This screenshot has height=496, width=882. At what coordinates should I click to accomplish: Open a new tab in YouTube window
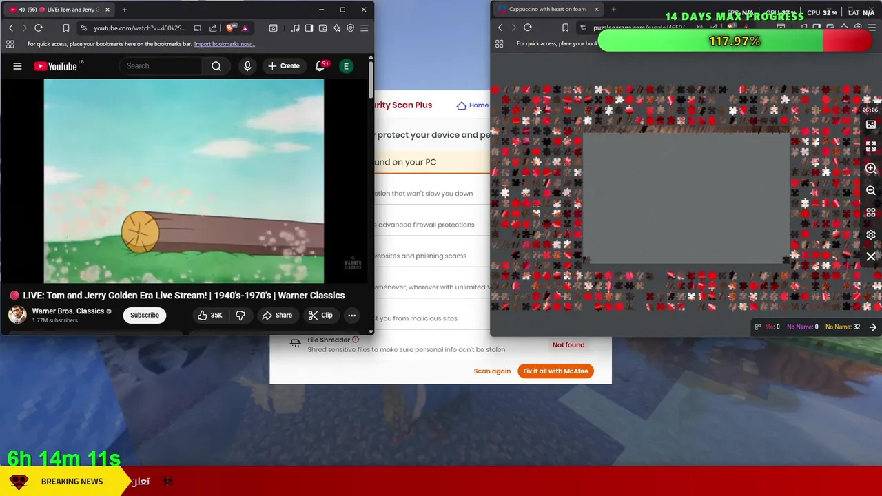125,10
